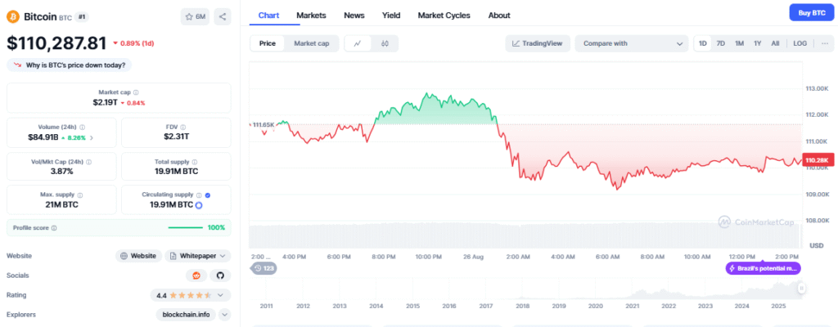This screenshot has height=327, width=838.
Task: Add Bitcoin to watchlist with star button
Action: pos(195,16)
